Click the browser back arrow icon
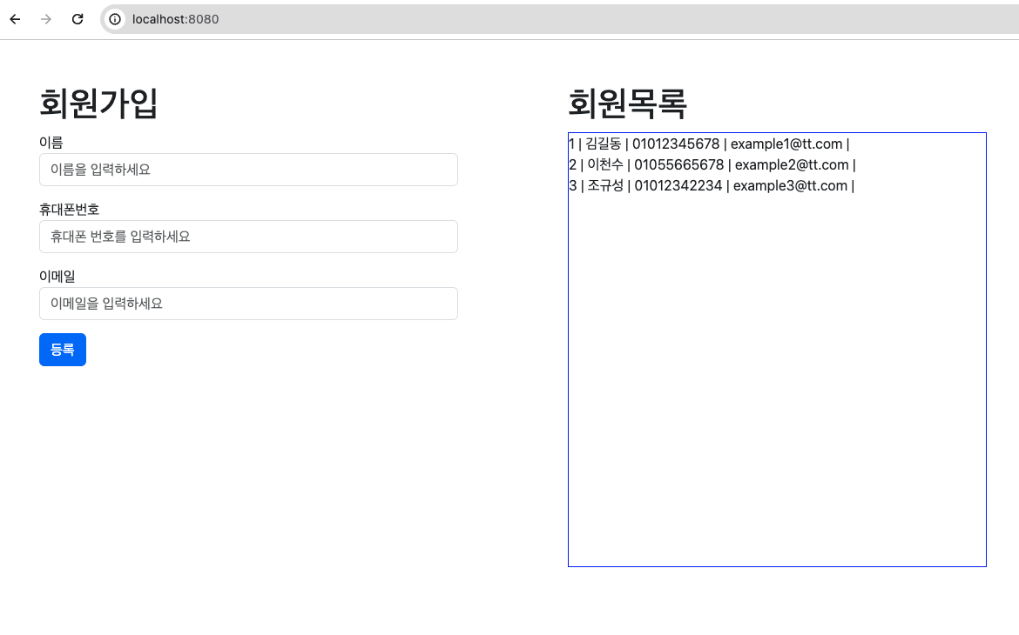This screenshot has height=635, width=1019. click(14, 18)
